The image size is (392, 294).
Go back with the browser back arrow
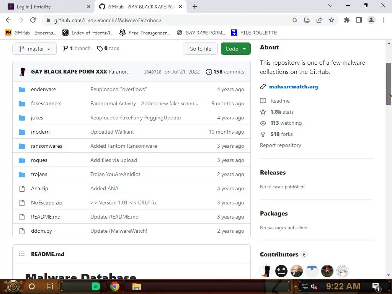[8, 20]
